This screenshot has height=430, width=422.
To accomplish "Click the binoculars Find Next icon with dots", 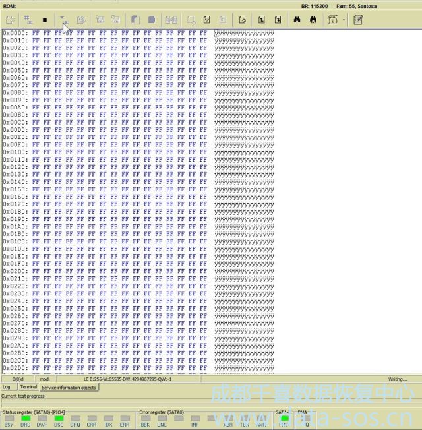I will point(313,20).
